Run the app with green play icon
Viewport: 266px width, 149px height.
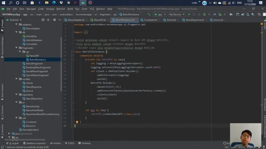[x=189, y=14]
